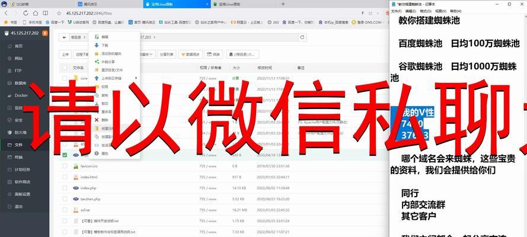Click the index.html file name
Image resolution: width=527 pixels, height=237 pixels.
point(89,177)
